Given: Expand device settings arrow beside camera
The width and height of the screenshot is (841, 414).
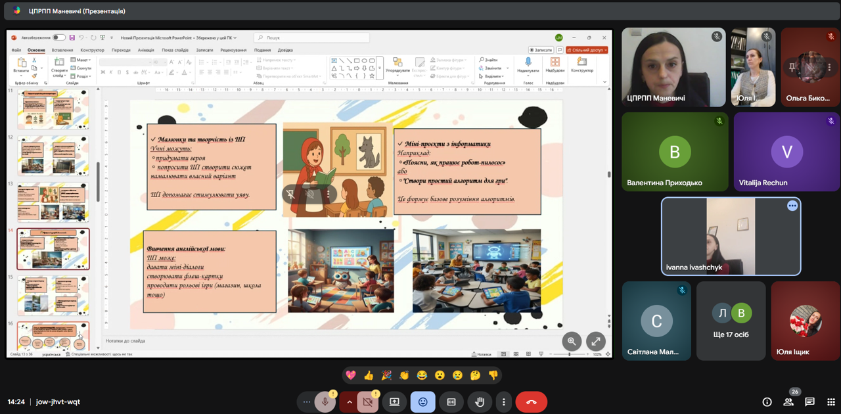Looking at the screenshot, I should click(349, 402).
